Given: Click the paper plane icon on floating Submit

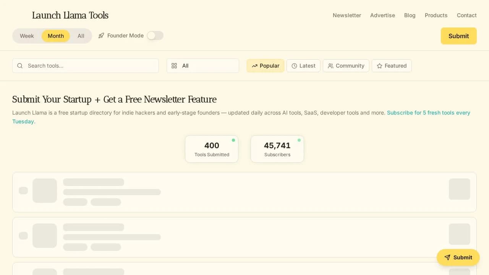Looking at the screenshot, I should 447,257.
